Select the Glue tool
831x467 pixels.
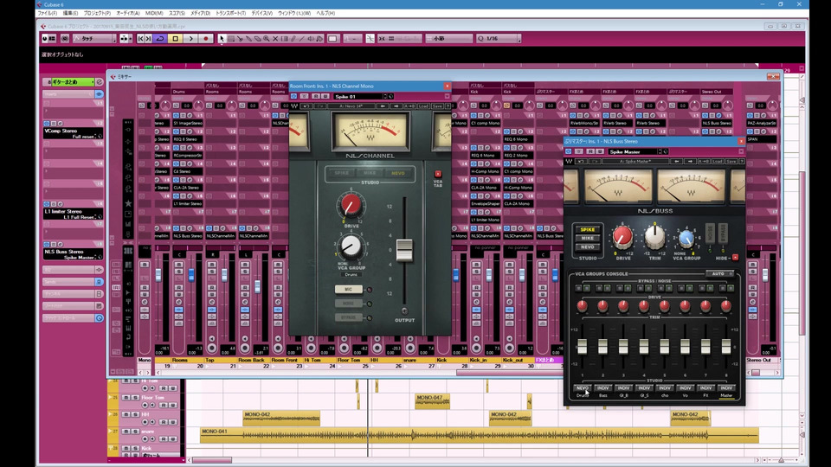(x=248, y=39)
